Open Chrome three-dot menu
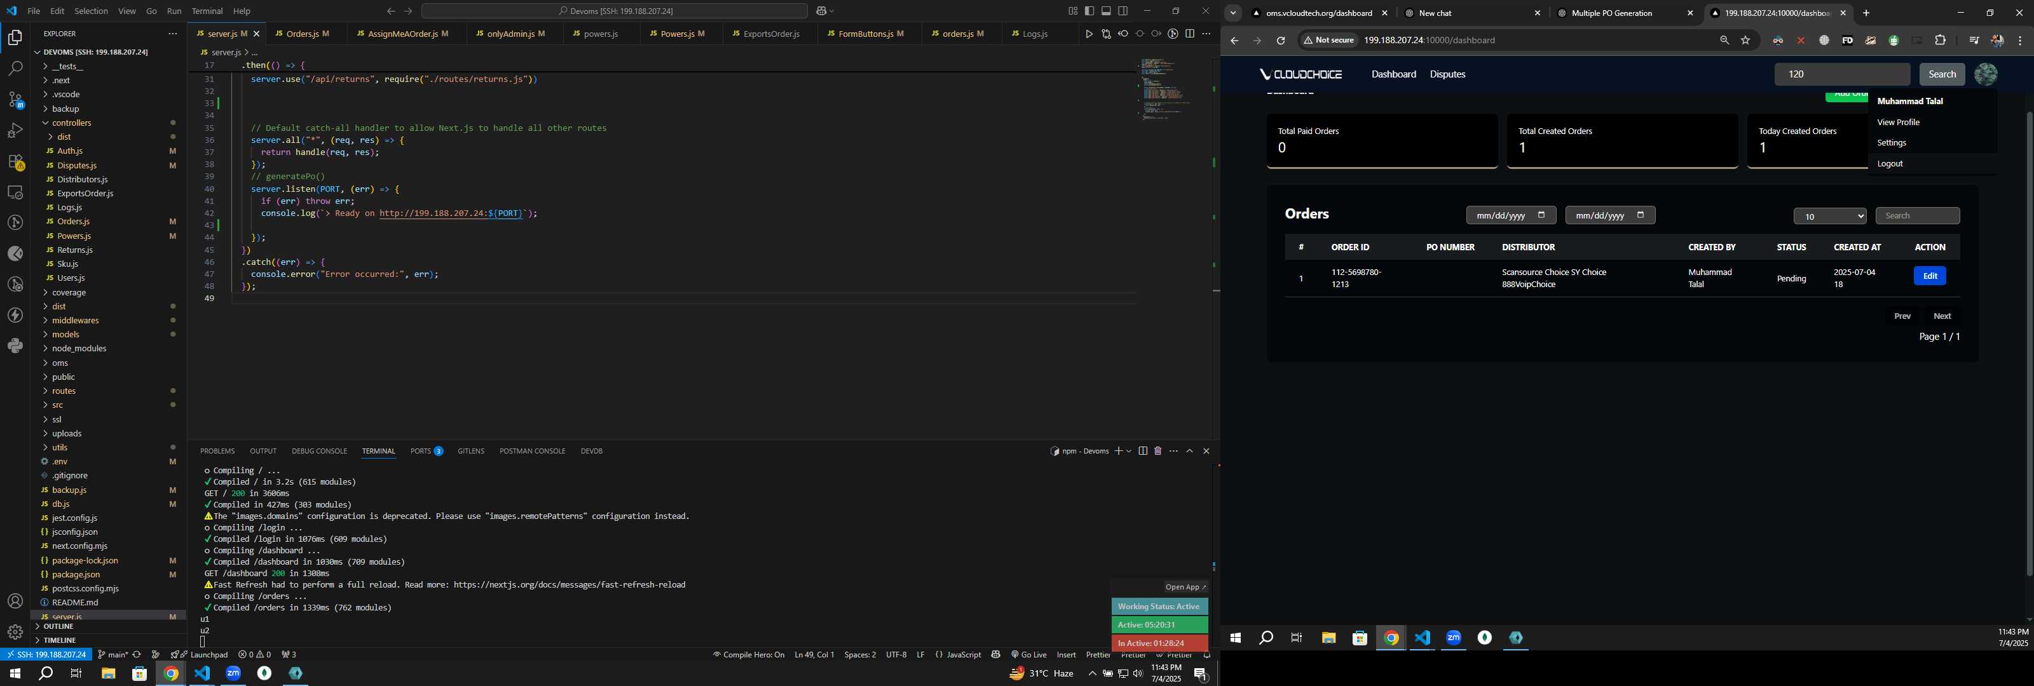The image size is (2034, 686). pos(2021,40)
